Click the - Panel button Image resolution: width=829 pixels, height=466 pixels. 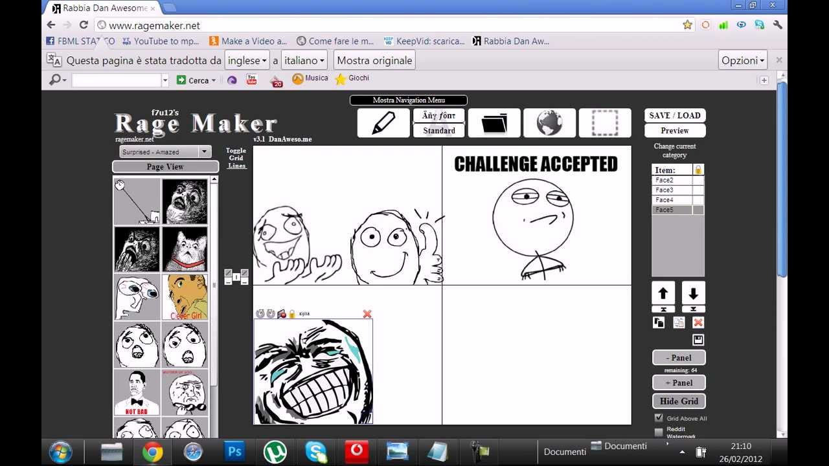[679, 358]
